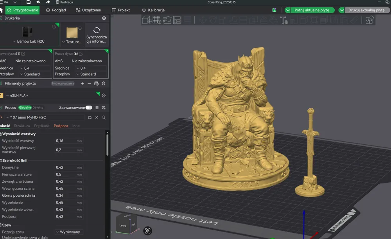
Task: Switch process scope to Globalne
Action: click(x=25, y=108)
